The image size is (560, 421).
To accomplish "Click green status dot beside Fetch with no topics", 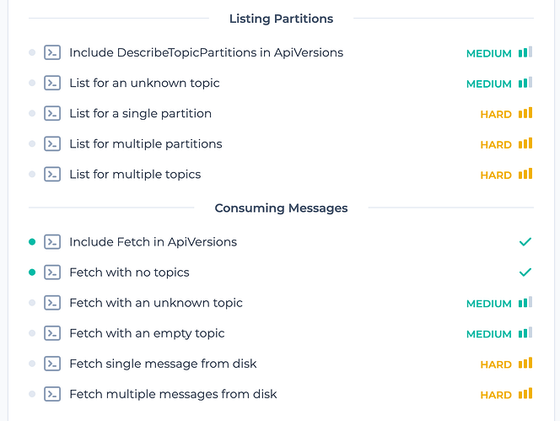I will [32, 273].
